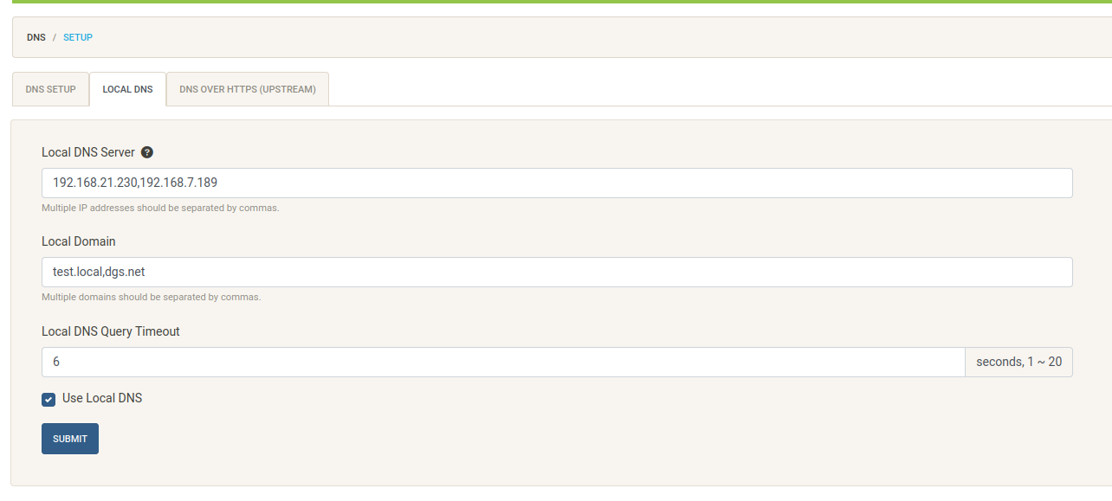Click the "Use Local DNS" label text
Image resolution: width=1112 pixels, height=501 pixels.
(102, 398)
